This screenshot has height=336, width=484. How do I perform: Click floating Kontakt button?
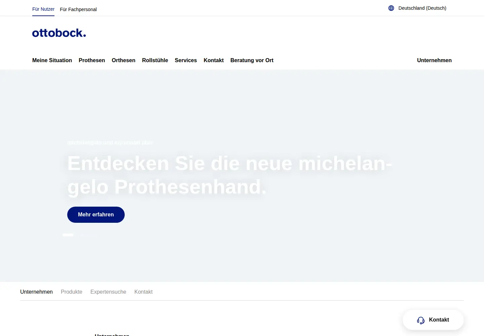pos(433,320)
